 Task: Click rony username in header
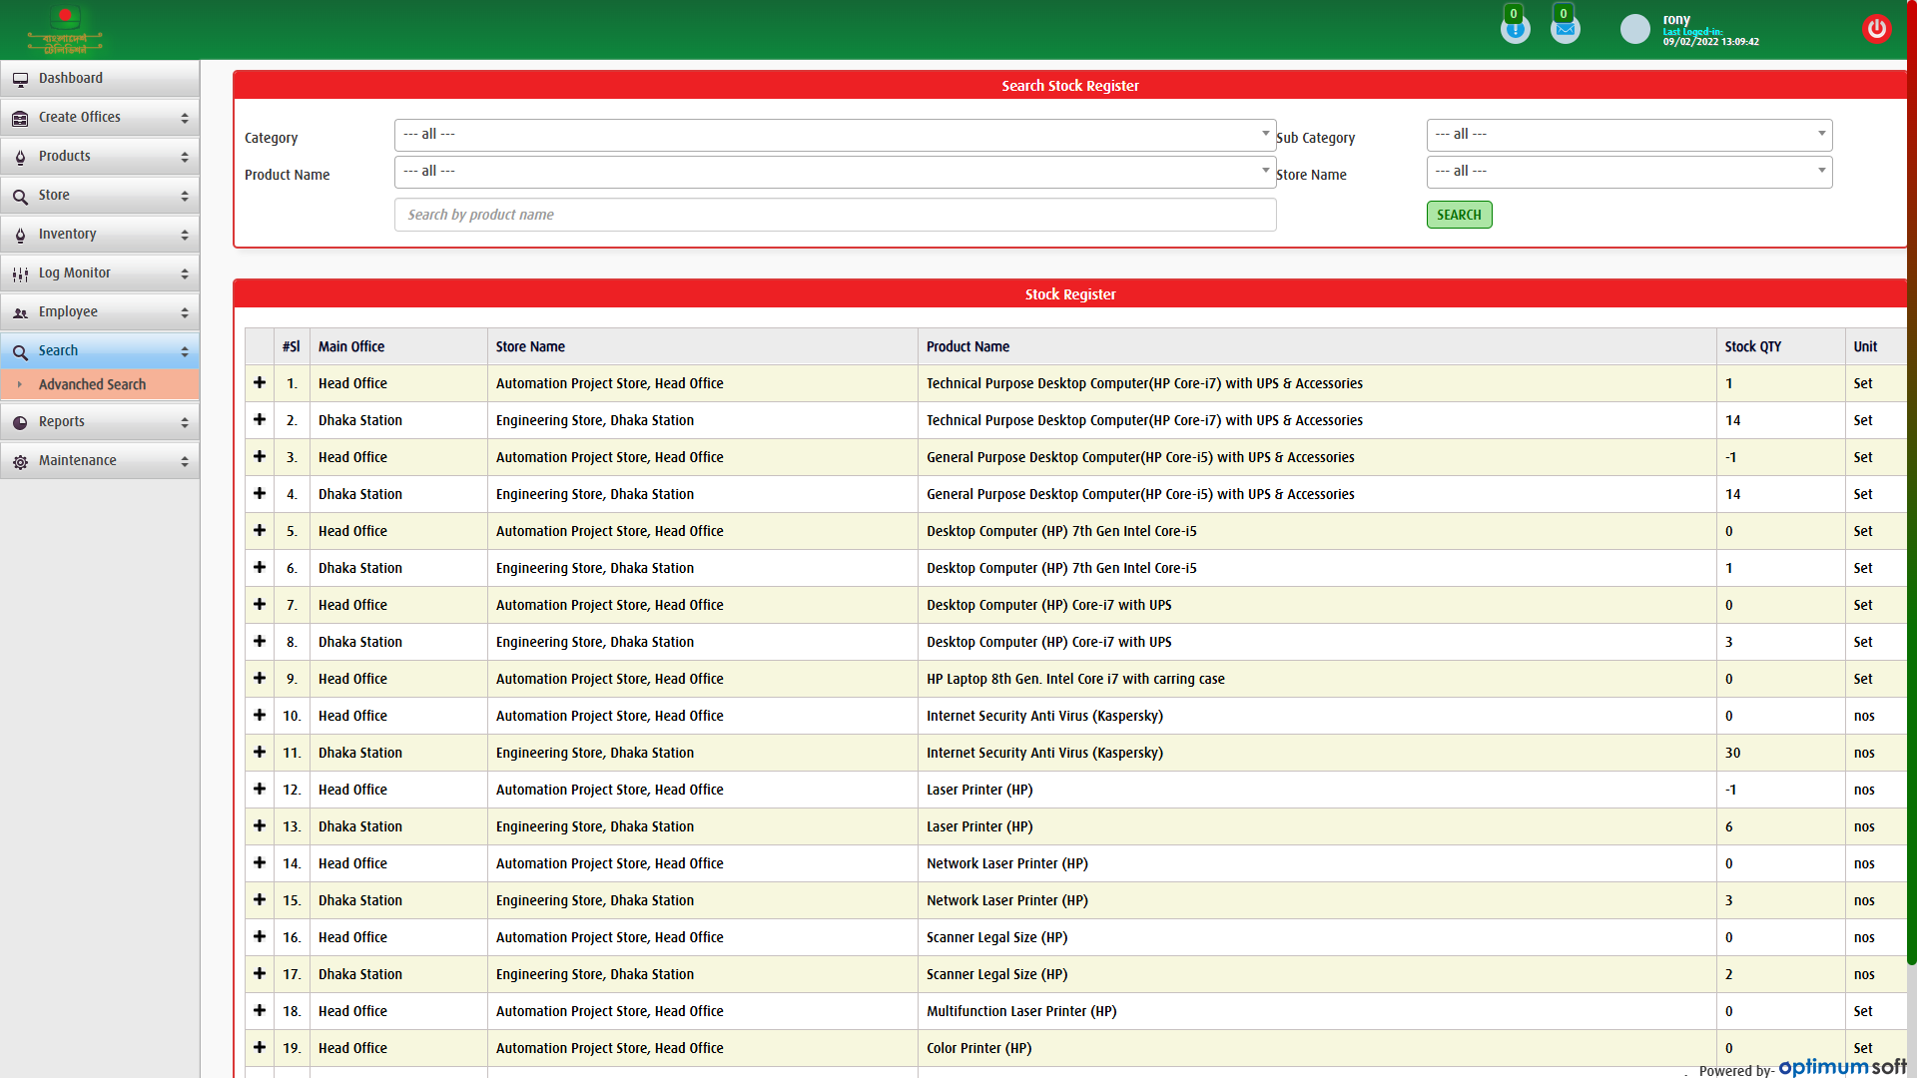click(1676, 19)
